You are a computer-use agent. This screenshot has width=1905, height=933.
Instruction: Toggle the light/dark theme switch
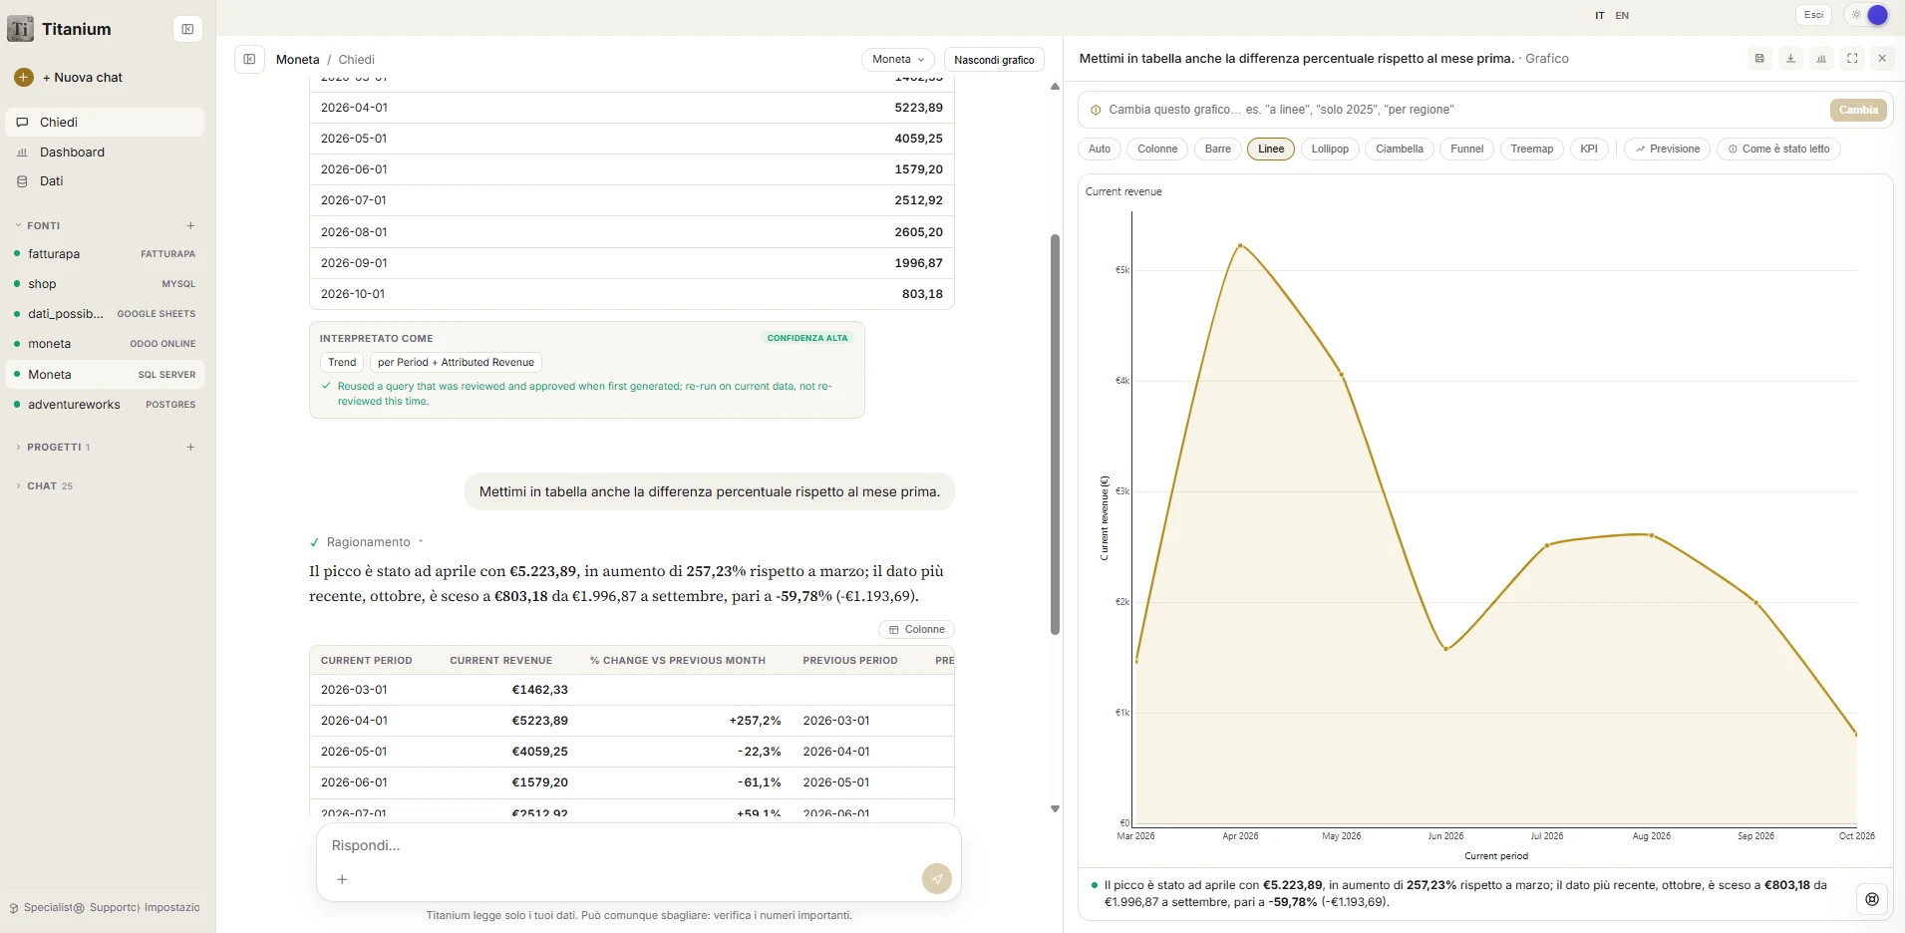[1868, 15]
